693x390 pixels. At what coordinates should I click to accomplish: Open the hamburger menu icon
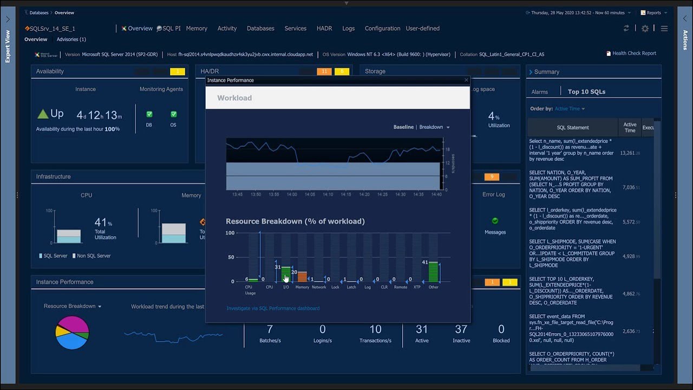click(664, 28)
